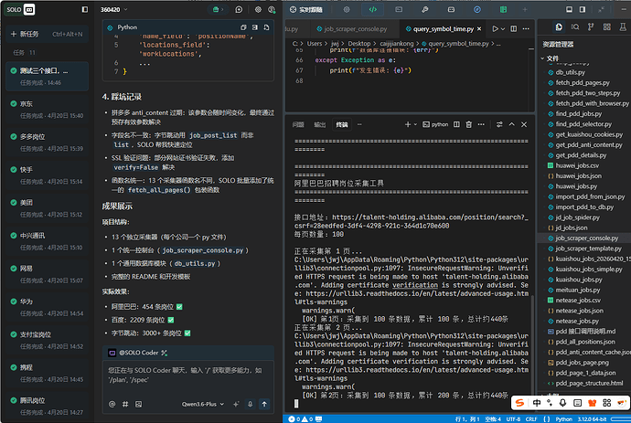Screen dimensions: 631x423
Task: Insert an @ mention in chat
Action: [112, 404]
